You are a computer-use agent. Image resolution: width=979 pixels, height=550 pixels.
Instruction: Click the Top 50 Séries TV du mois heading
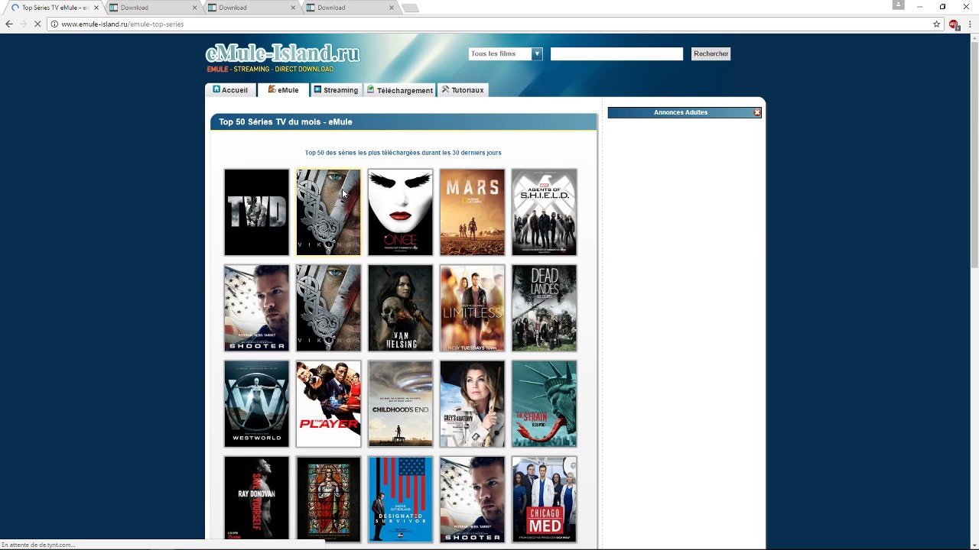coord(285,122)
